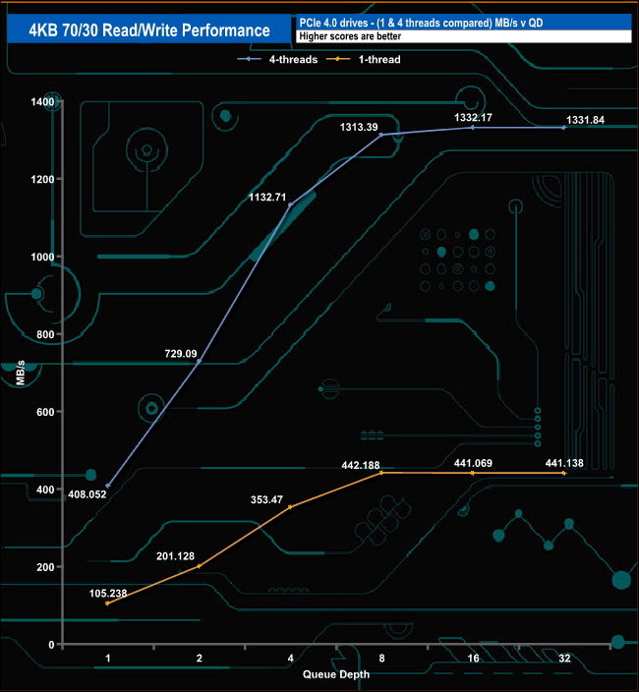Click the x-axis label 32
Viewport: 639px width, 692px height.
(564, 659)
